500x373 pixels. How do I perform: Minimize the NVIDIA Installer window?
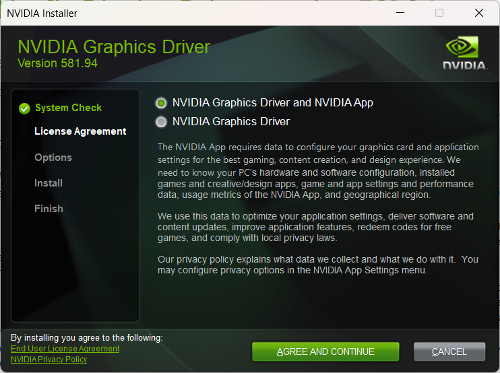400,13
